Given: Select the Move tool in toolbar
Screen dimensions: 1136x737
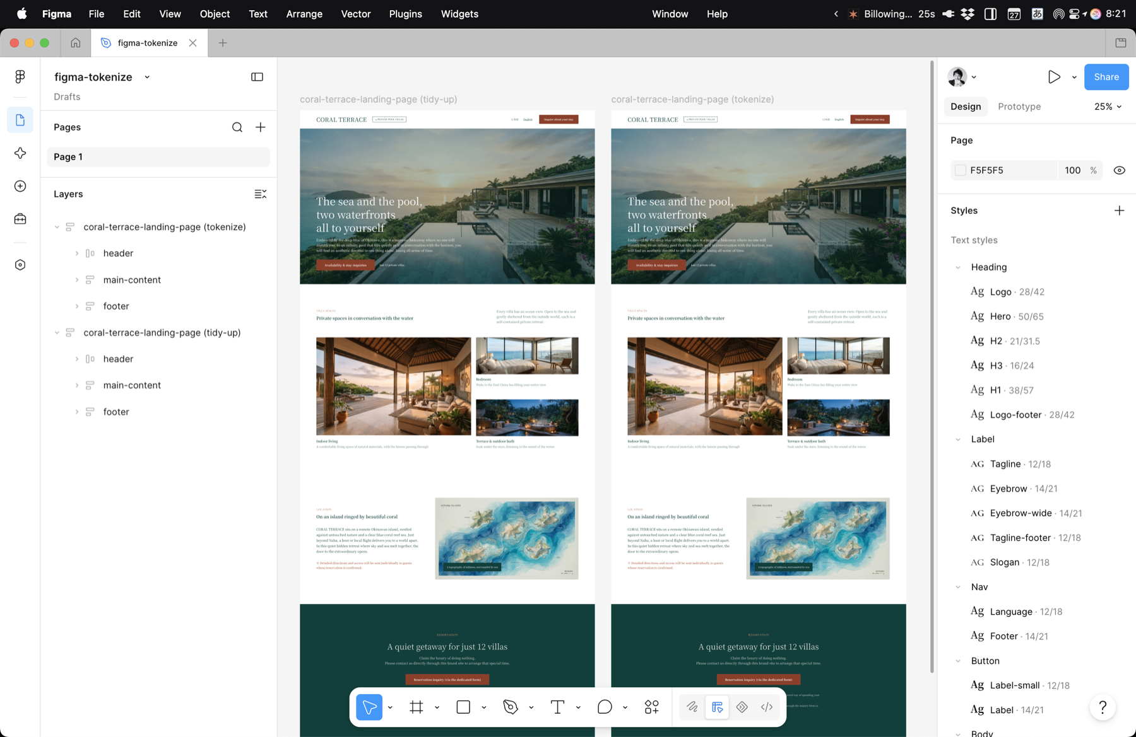Looking at the screenshot, I should (369, 707).
